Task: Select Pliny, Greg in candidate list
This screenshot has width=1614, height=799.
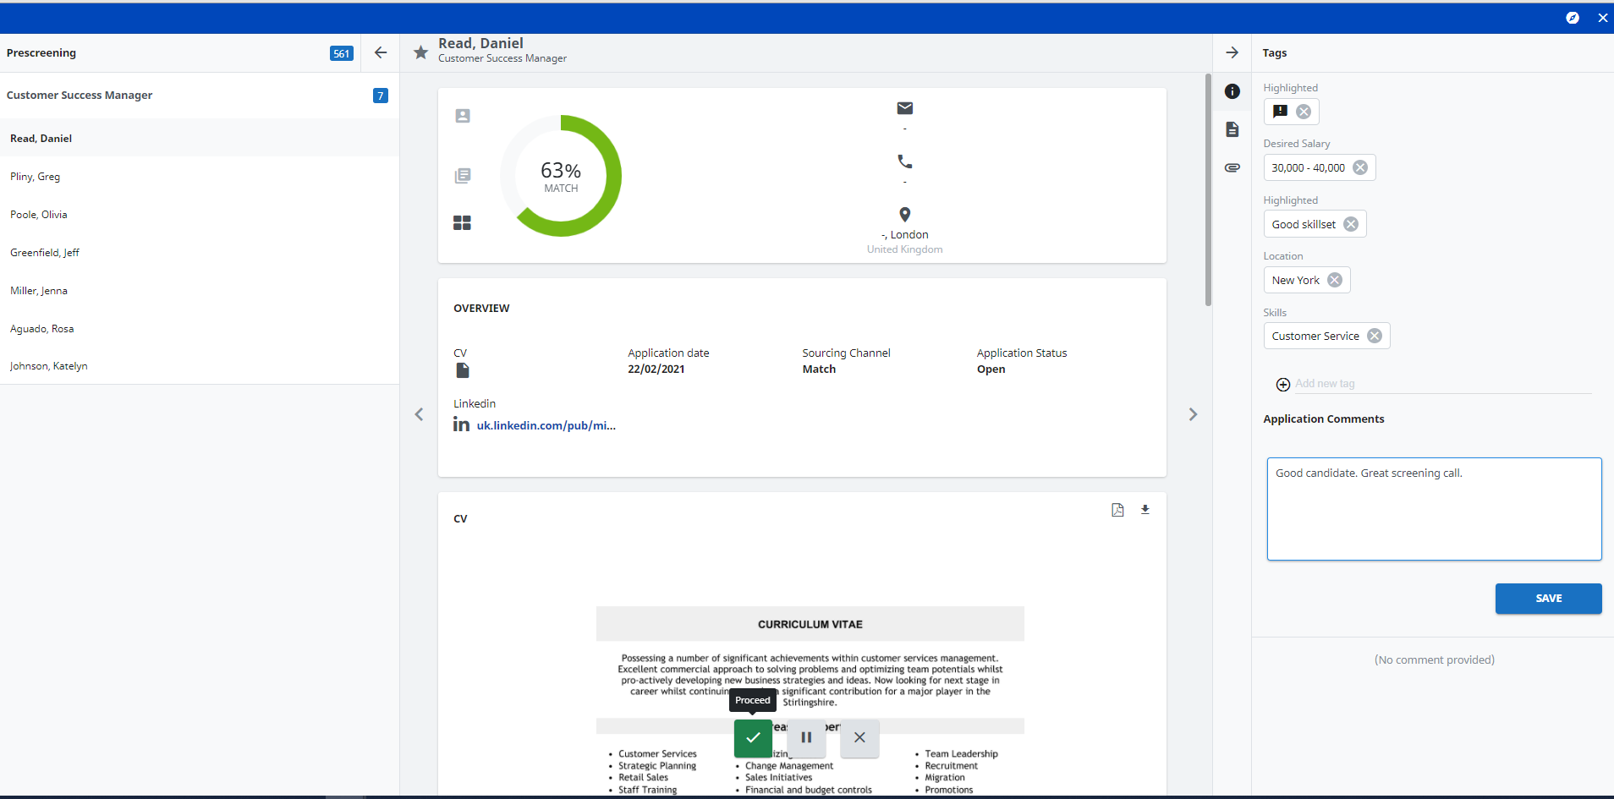Action: click(x=200, y=176)
